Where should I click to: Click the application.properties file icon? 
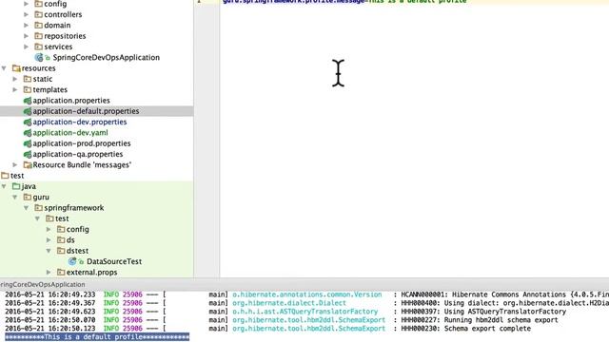28,101
